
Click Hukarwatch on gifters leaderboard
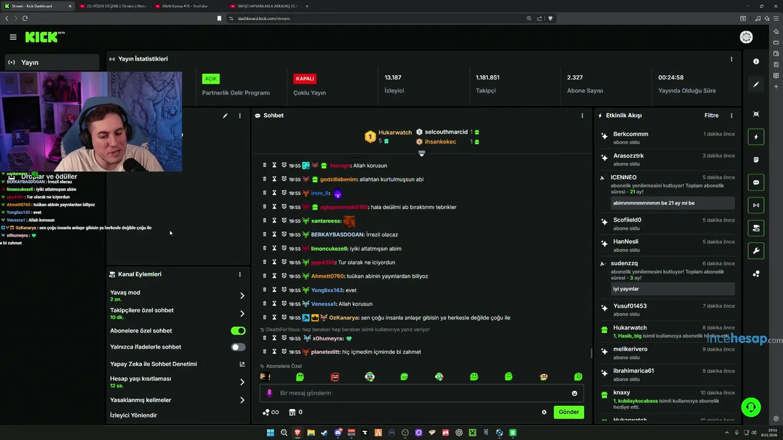pyautogui.click(x=395, y=133)
